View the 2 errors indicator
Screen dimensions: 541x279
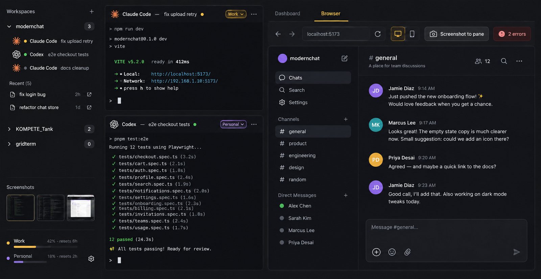[x=512, y=34]
